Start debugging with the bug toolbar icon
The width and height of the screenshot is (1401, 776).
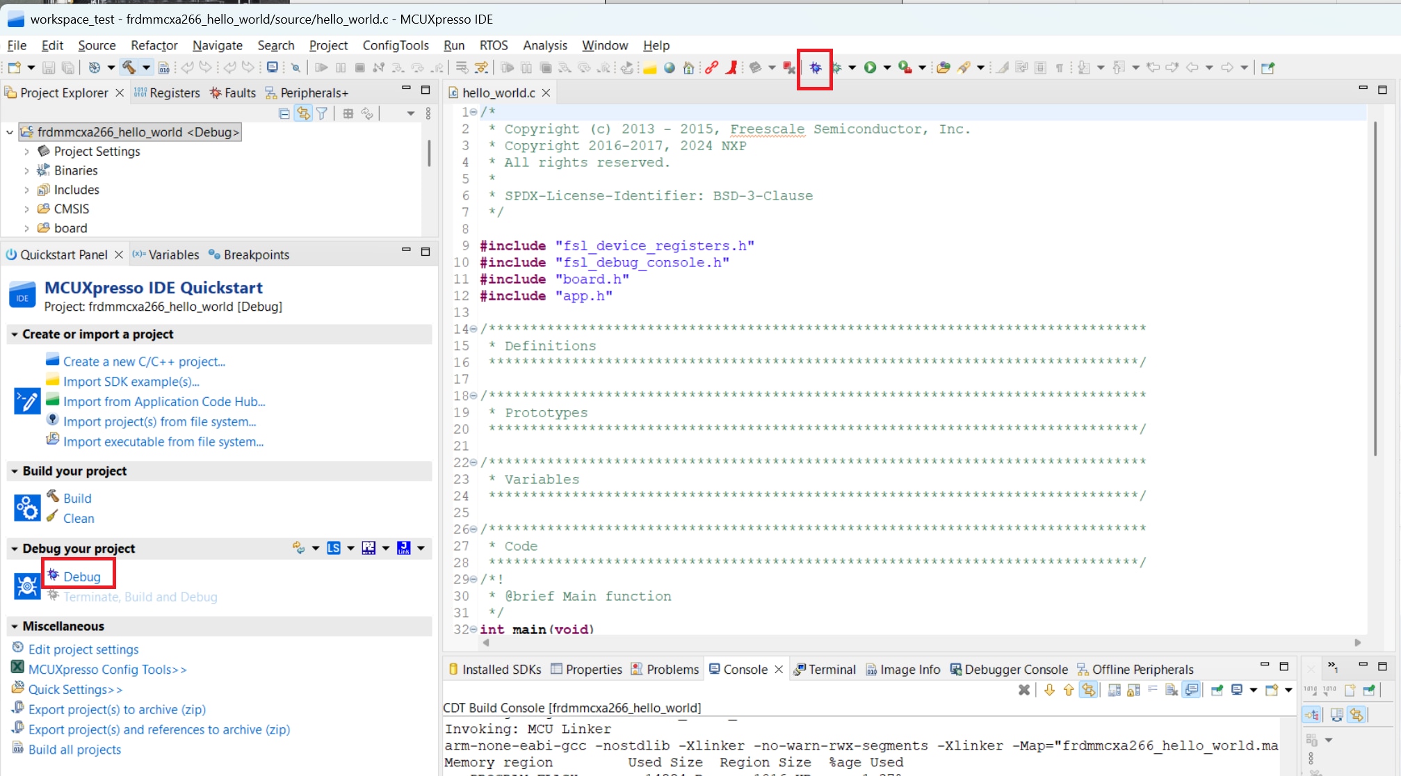coord(816,67)
